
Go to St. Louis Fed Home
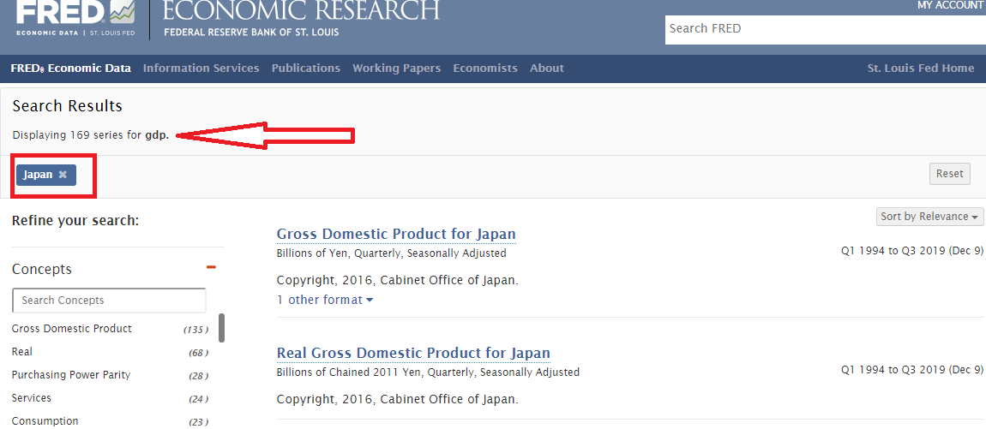click(920, 69)
